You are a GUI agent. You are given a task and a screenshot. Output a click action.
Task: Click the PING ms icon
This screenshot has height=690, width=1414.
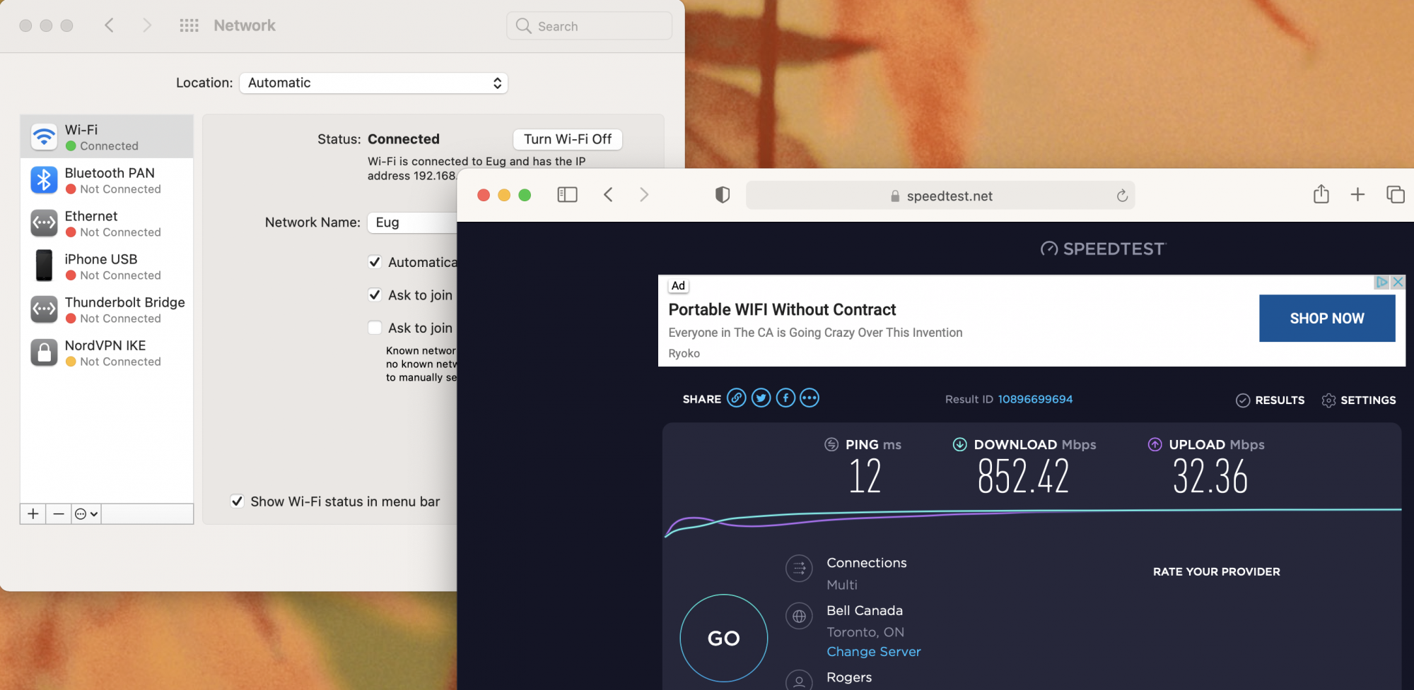click(x=831, y=444)
